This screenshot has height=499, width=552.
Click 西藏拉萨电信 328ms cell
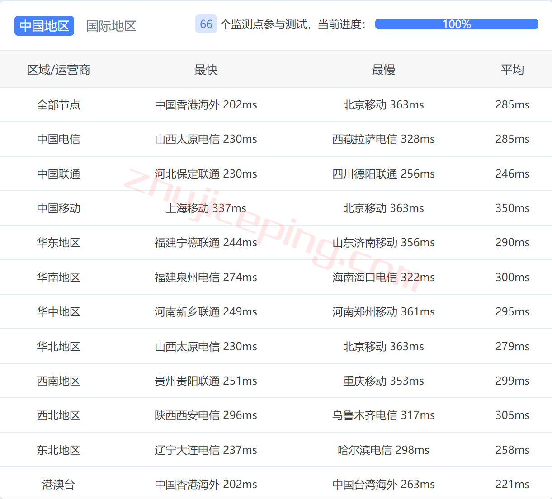(x=383, y=139)
